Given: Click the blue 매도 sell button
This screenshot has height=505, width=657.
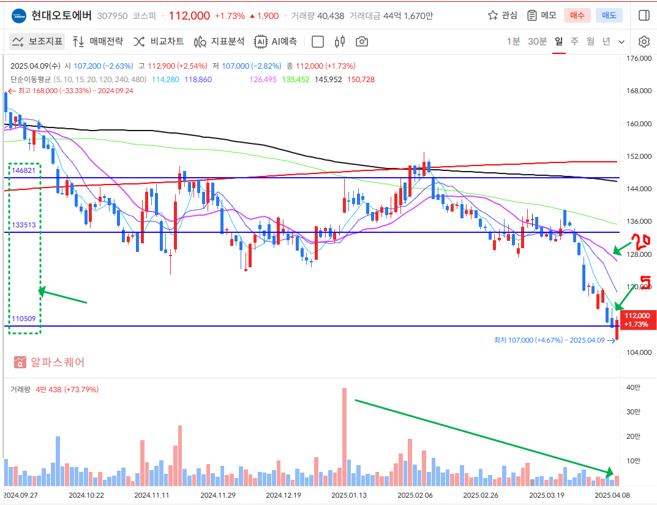Looking at the screenshot, I should 609,15.
